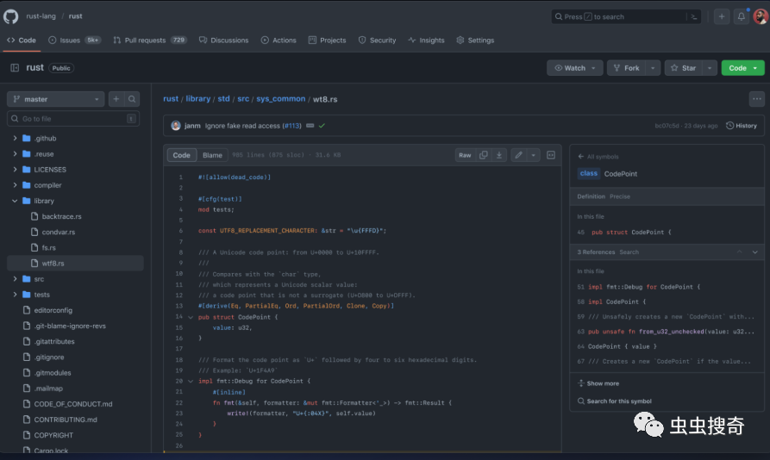
Task: Open the Discussions tab
Action: [224, 40]
